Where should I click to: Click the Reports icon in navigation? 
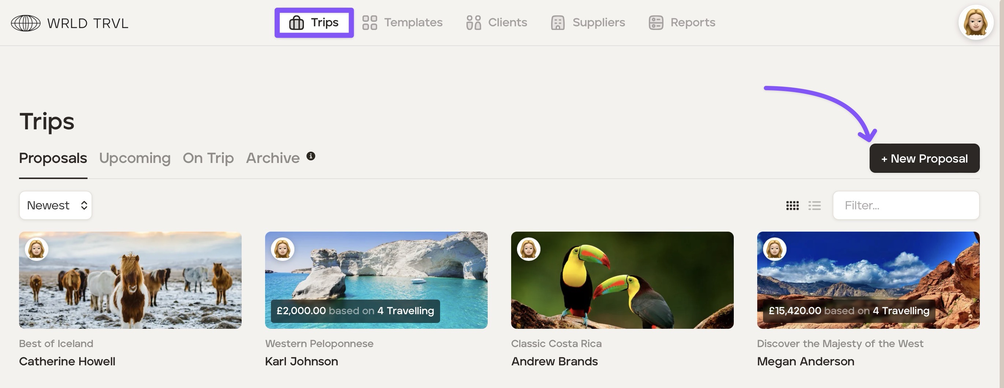point(656,23)
